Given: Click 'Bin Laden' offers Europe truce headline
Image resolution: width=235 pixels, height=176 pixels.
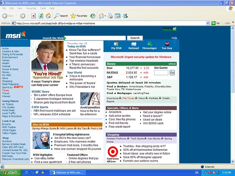Looking at the screenshot, I should [x=53, y=95].
